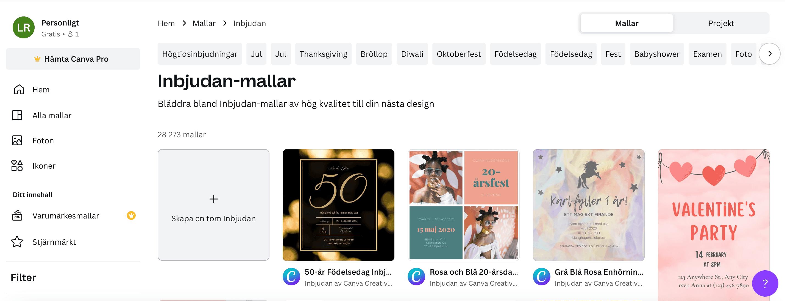Switch to the Projekt tab

721,23
